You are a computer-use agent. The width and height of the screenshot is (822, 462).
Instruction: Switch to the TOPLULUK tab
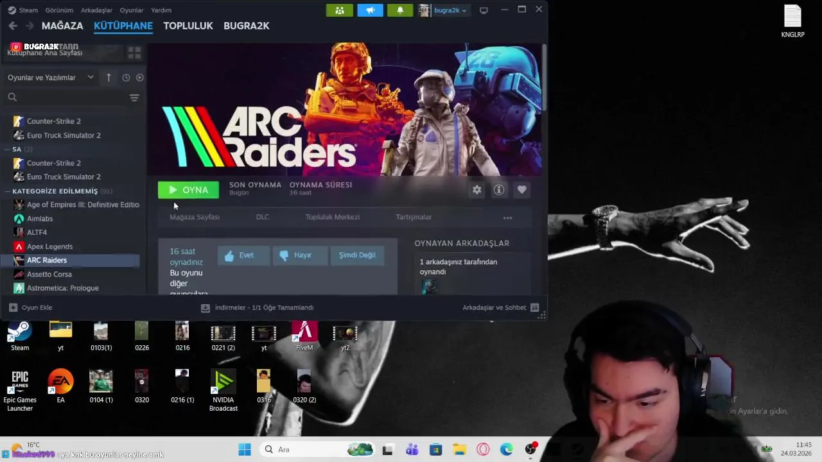(x=188, y=26)
